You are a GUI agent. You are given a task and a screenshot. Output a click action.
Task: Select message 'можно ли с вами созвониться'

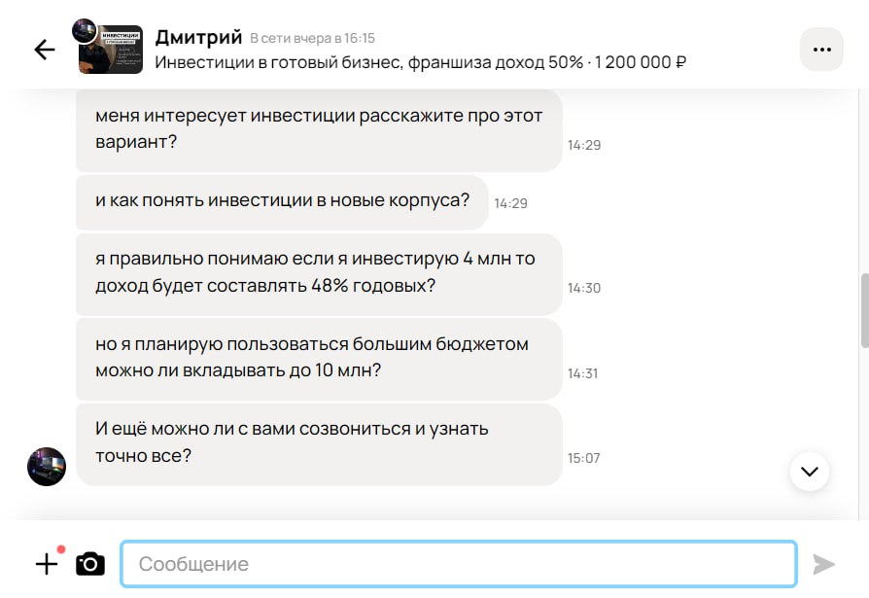click(x=319, y=444)
